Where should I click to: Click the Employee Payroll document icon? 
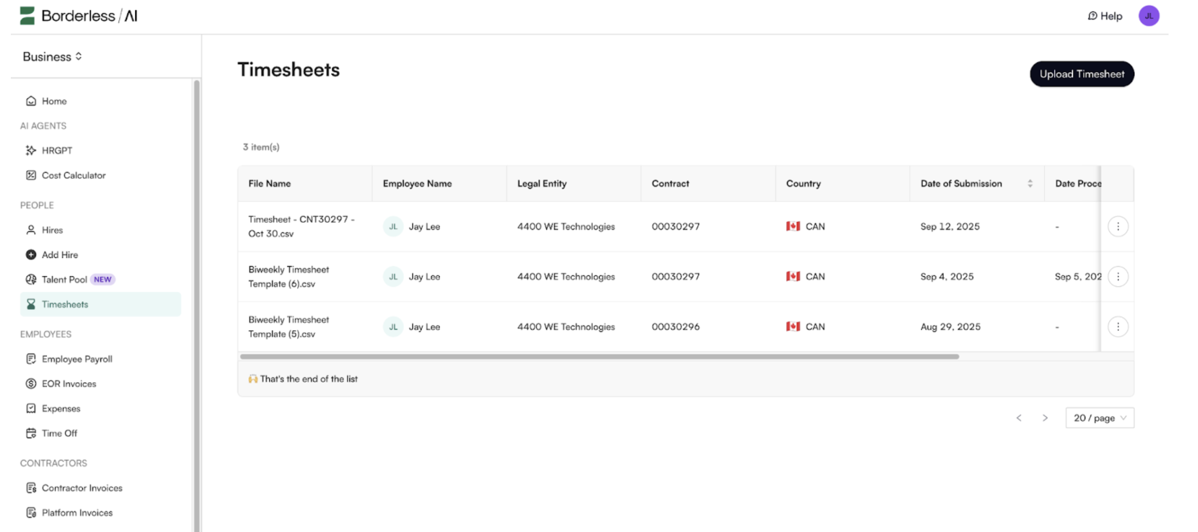pyautogui.click(x=31, y=359)
